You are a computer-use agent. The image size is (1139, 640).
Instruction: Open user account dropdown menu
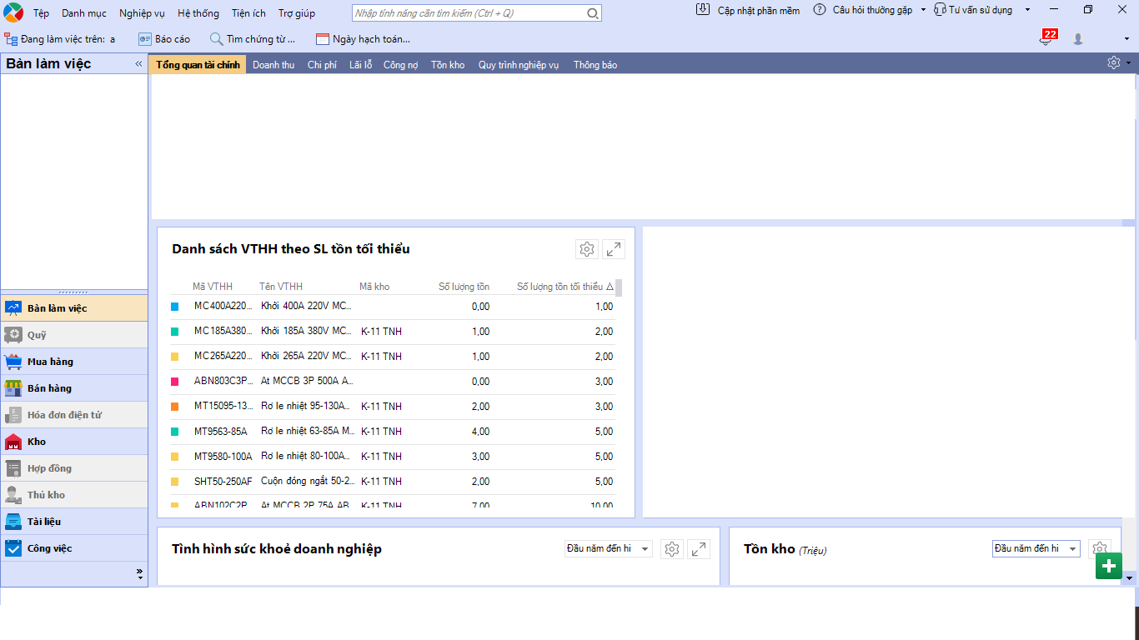[x=1126, y=39]
